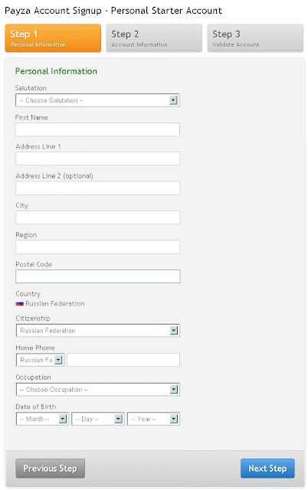Open the Day dropdown for birth date

[98, 419]
